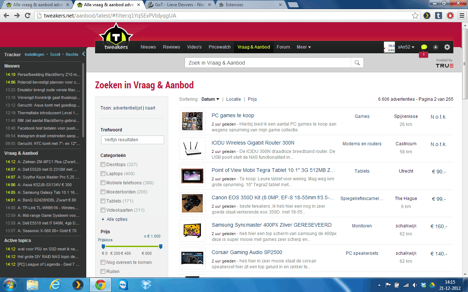468x292 pixels.
Task: Expand Alle opties under categories
Action: pos(114,219)
